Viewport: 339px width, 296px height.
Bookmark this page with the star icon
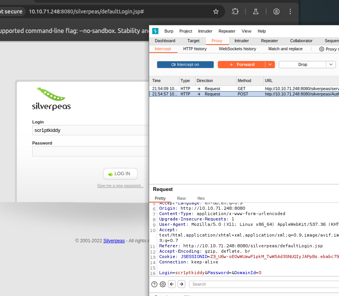[216, 12]
